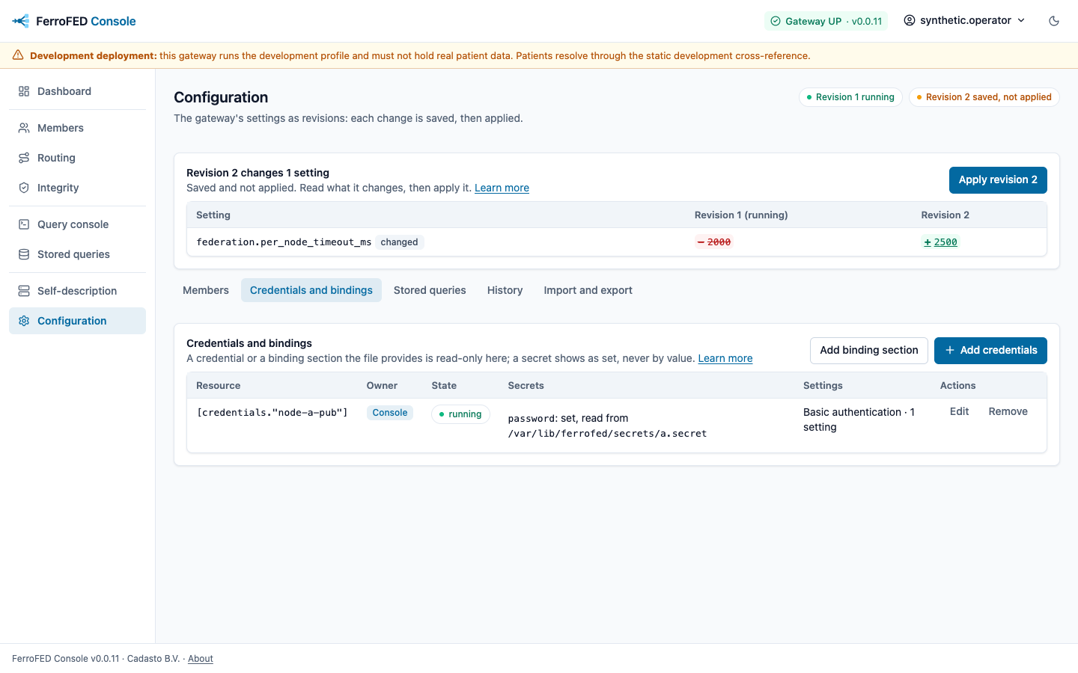Image resolution: width=1078 pixels, height=673 pixels.
Task: Click the FerroFED logo icon
Action: (21, 21)
